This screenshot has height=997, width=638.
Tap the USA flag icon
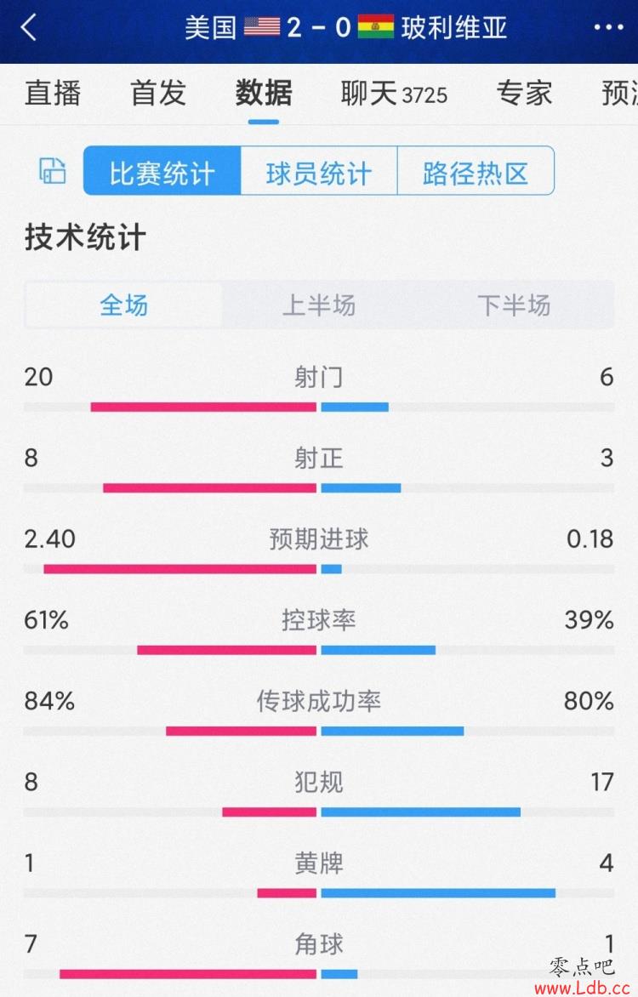[261, 26]
